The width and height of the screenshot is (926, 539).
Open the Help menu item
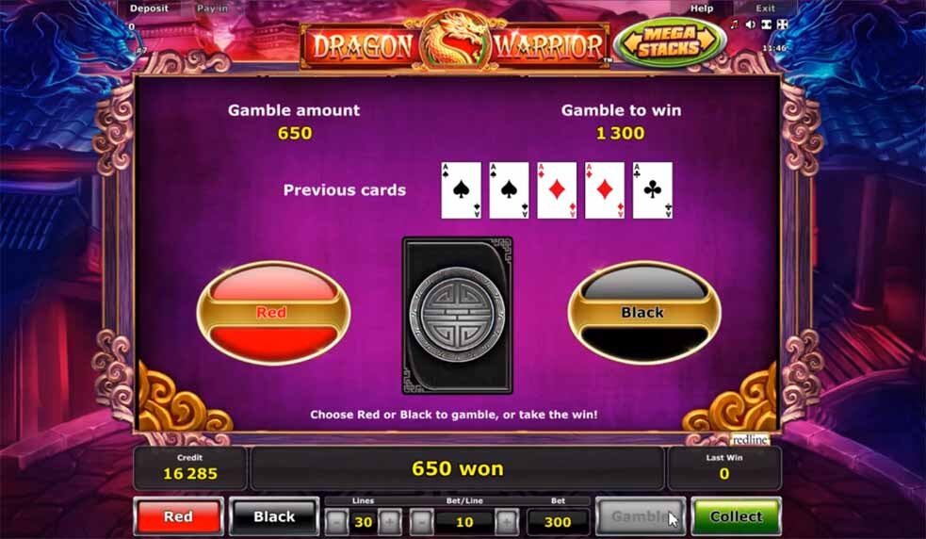coord(702,8)
